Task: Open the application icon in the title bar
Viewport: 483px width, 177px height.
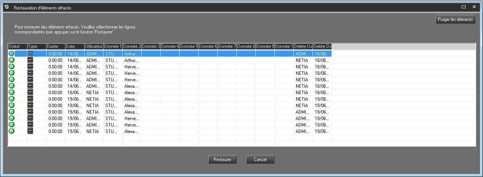Action: coord(6,7)
